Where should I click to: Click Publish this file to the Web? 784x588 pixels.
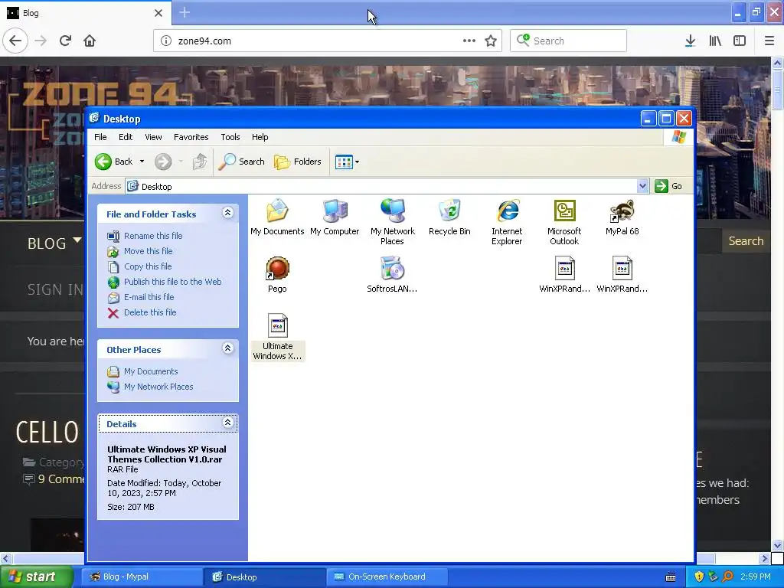tap(172, 282)
